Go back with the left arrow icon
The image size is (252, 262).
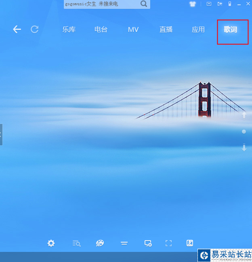(17, 29)
